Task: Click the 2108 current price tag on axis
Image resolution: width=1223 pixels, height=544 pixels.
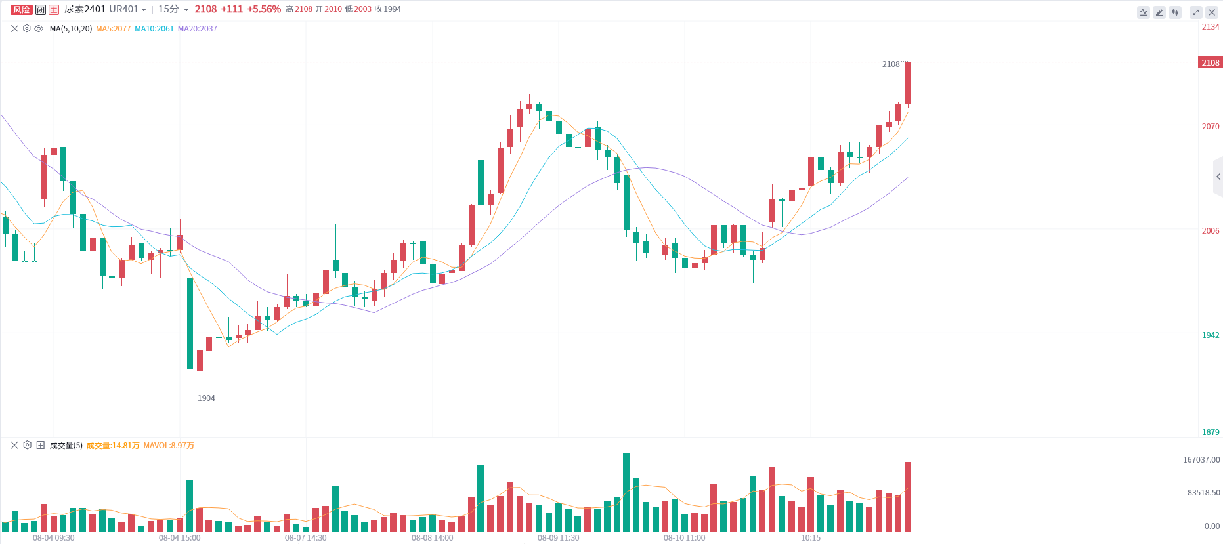Action: [1211, 63]
